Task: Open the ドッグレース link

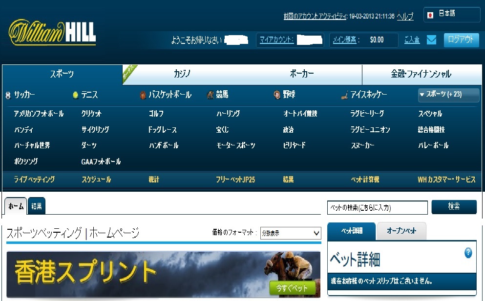Action: pos(162,130)
